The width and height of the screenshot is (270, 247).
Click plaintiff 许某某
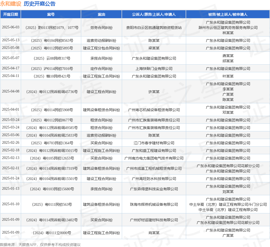pos(154,92)
